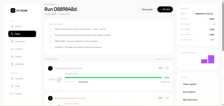Click chevron arrow on Run analysis
The height and width of the screenshot is (106, 224).
[211, 92]
